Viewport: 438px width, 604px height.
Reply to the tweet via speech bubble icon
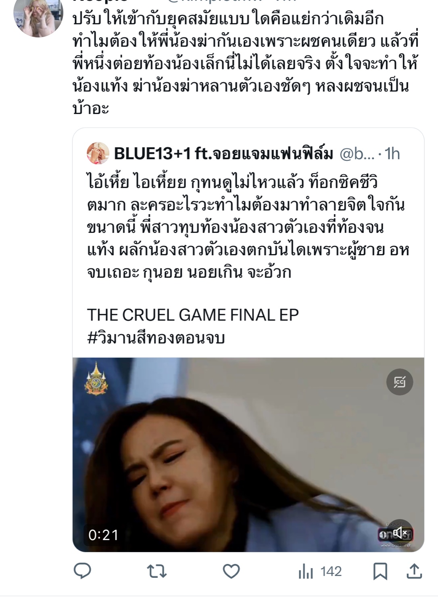82,571
